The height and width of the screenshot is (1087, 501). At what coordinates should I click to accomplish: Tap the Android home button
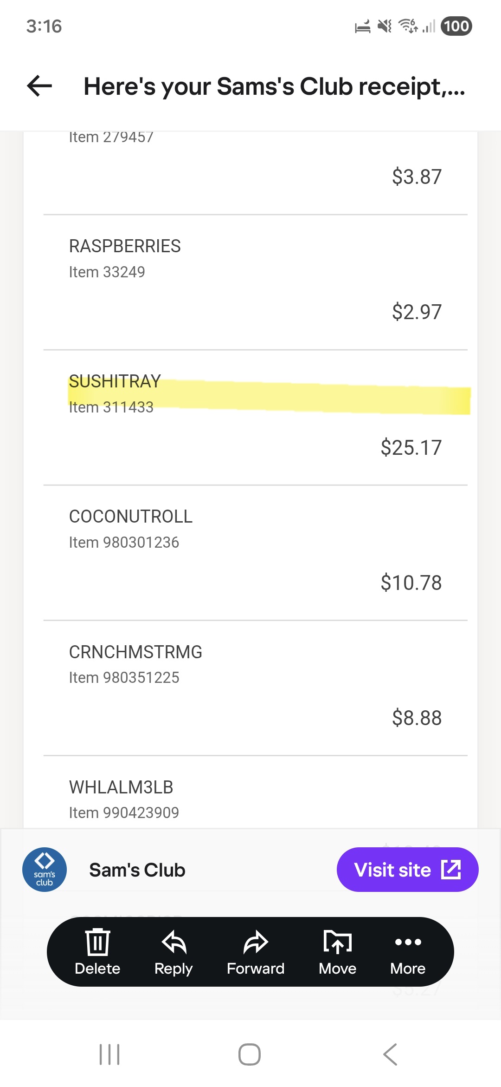250,1054
